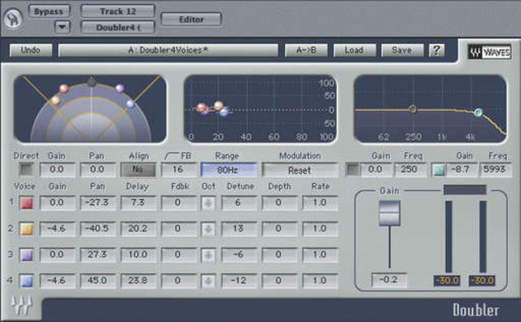Image resolution: width=521 pixels, height=322 pixels.
Task: Toggle the octave arrow for voice 1
Action: pyautogui.click(x=208, y=203)
